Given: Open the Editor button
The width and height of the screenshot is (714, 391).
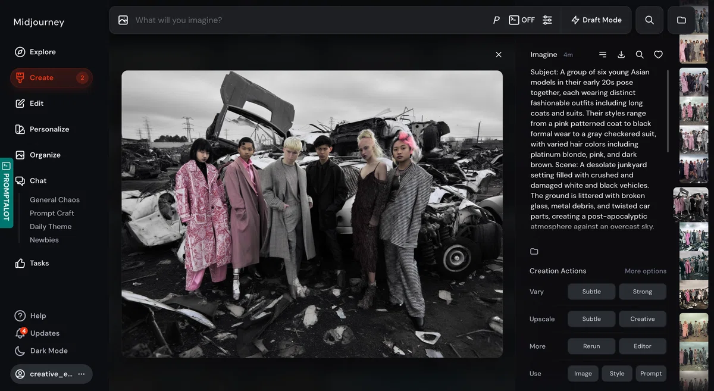Looking at the screenshot, I should (x=643, y=346).
